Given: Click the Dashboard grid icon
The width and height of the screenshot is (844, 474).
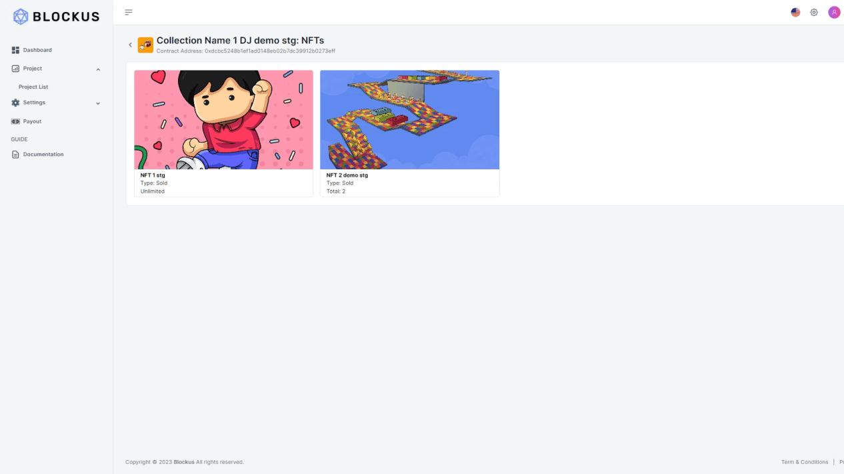Looking at the screenshot, I should [x=15, y=50].
